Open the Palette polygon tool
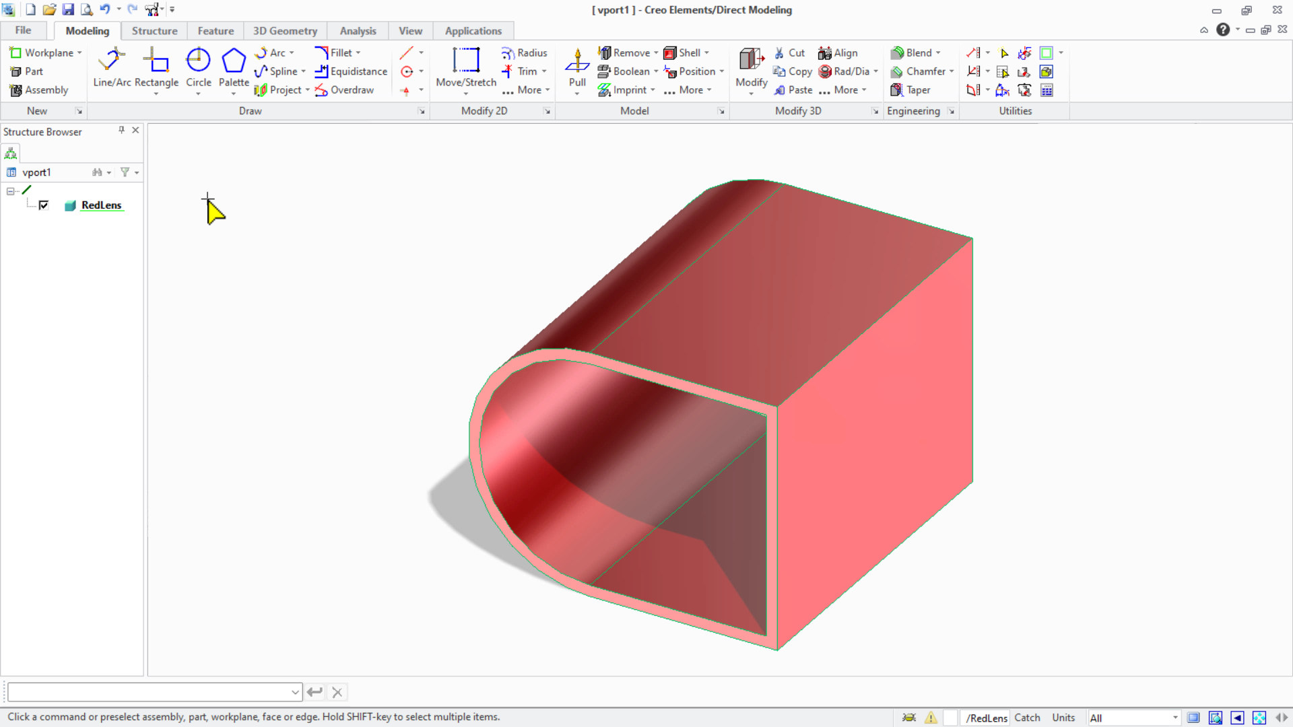The width and height of the screenshot is (1293, 727). [x=234, y=67]
